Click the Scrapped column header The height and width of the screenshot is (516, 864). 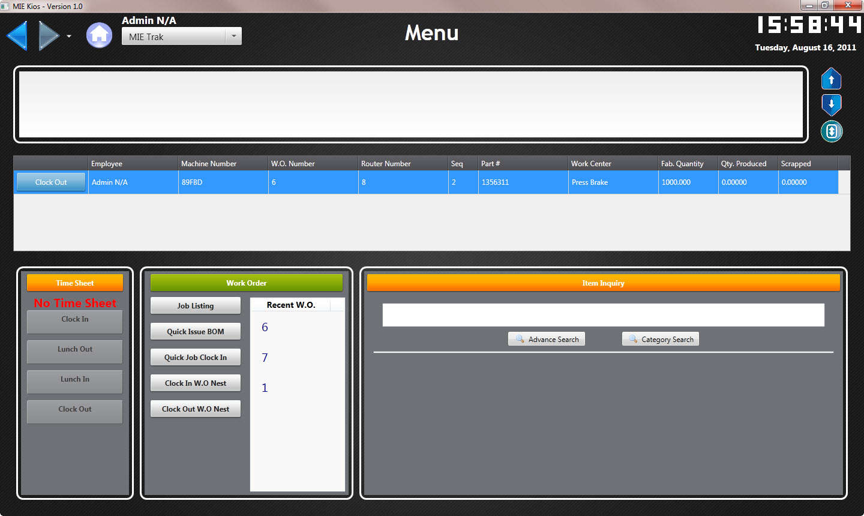(x=808, y=163)
